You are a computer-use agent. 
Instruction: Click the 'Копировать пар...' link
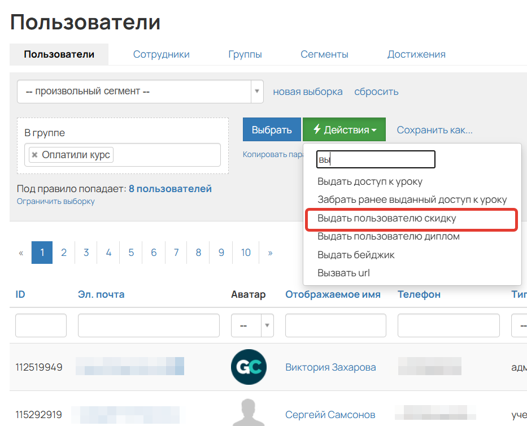tap(273, 154)
